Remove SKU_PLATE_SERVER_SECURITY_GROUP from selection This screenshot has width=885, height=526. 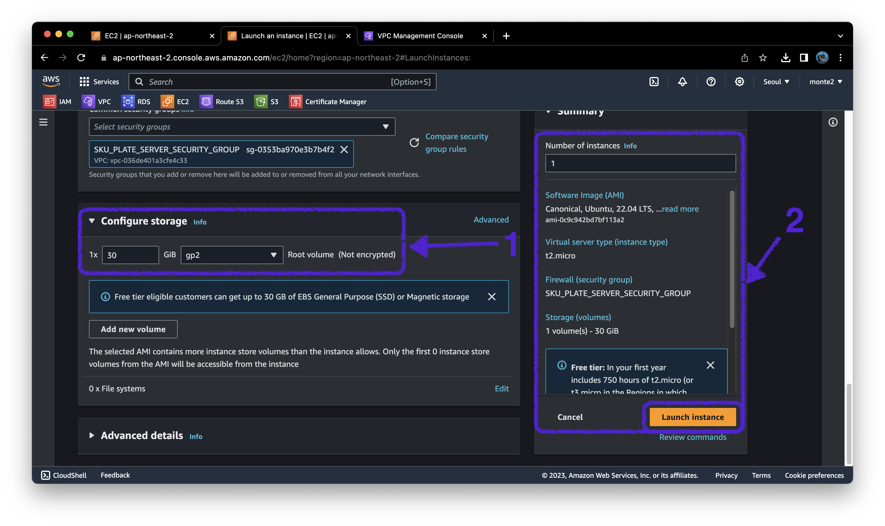(344, 149)
